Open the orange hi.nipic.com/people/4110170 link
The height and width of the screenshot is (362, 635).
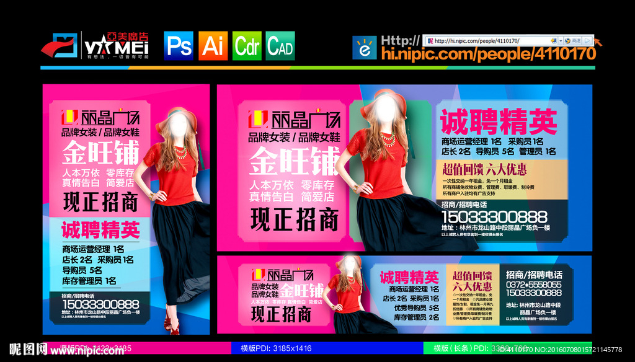tap(489, 54)
